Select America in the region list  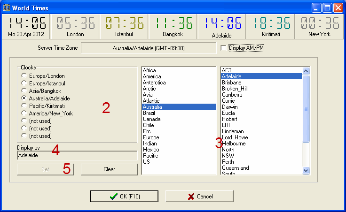coord(179,76)
